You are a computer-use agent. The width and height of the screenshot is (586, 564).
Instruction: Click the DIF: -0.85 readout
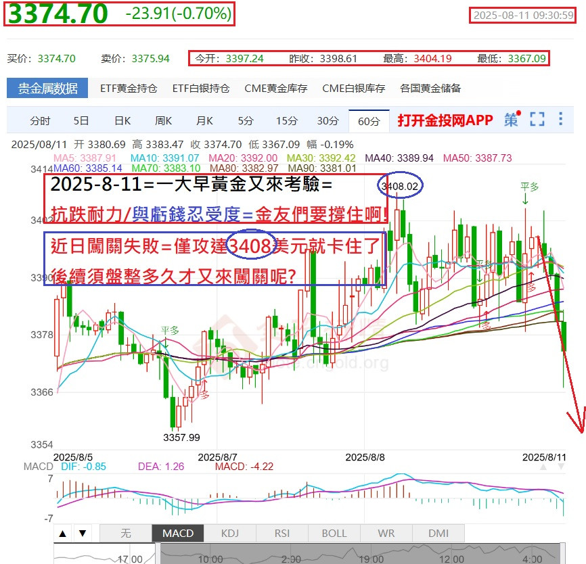pyautogui.click(x=83, y=467)
